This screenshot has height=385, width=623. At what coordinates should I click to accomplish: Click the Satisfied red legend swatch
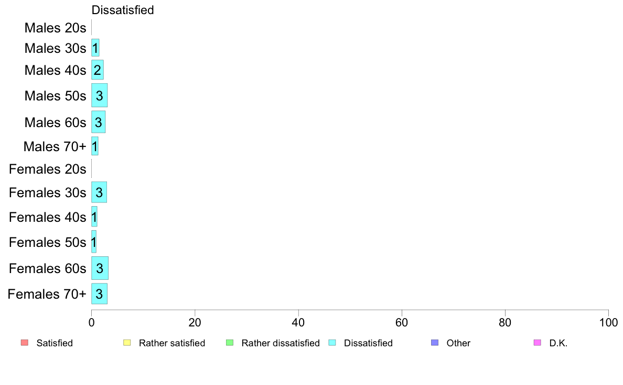click(25, 343)
